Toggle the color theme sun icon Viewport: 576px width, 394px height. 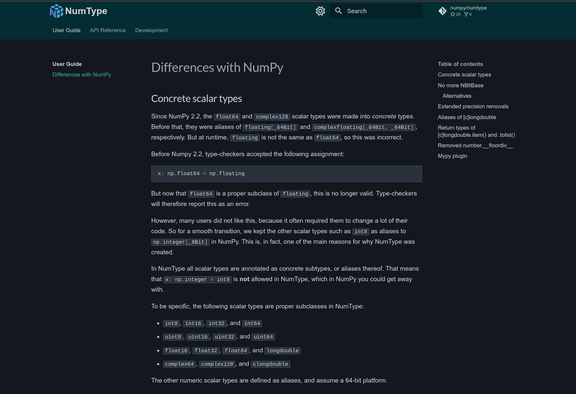(x=320, y=11)
